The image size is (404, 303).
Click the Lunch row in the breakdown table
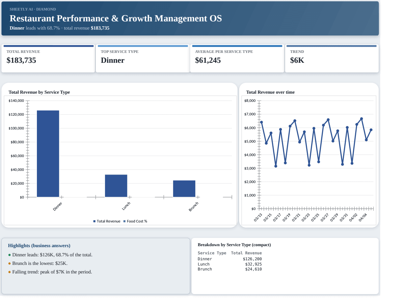tap(230, 264)
